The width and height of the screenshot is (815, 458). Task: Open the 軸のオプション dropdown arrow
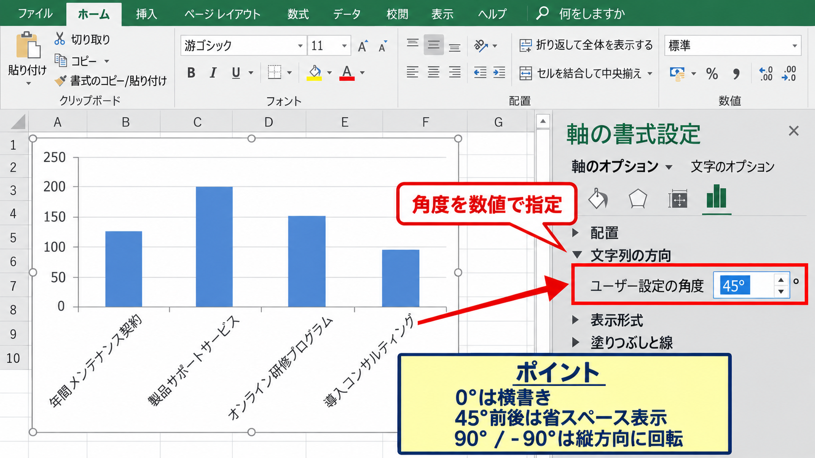tap(669, 167)
